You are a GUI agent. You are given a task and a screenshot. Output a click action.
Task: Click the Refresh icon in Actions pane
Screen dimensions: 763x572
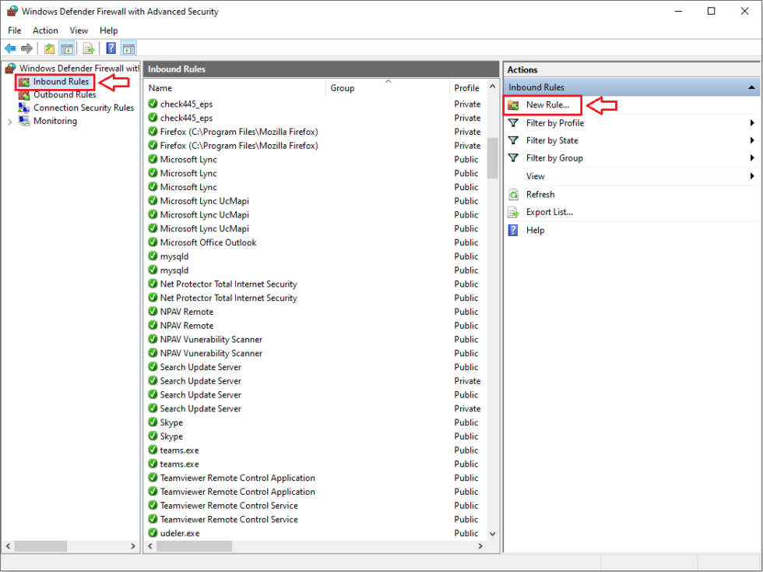[513, 195]
